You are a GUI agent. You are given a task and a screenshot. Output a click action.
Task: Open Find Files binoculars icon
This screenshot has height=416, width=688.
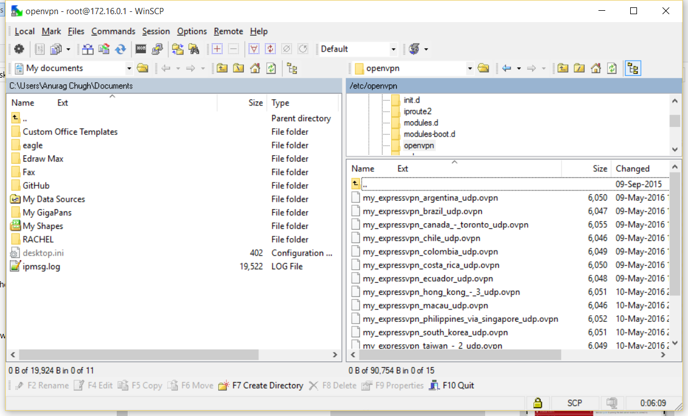(194, 49)
